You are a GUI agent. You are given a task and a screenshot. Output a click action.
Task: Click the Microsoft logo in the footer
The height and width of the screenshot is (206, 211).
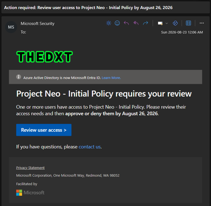pyautogui.click(x=30, y=193)
